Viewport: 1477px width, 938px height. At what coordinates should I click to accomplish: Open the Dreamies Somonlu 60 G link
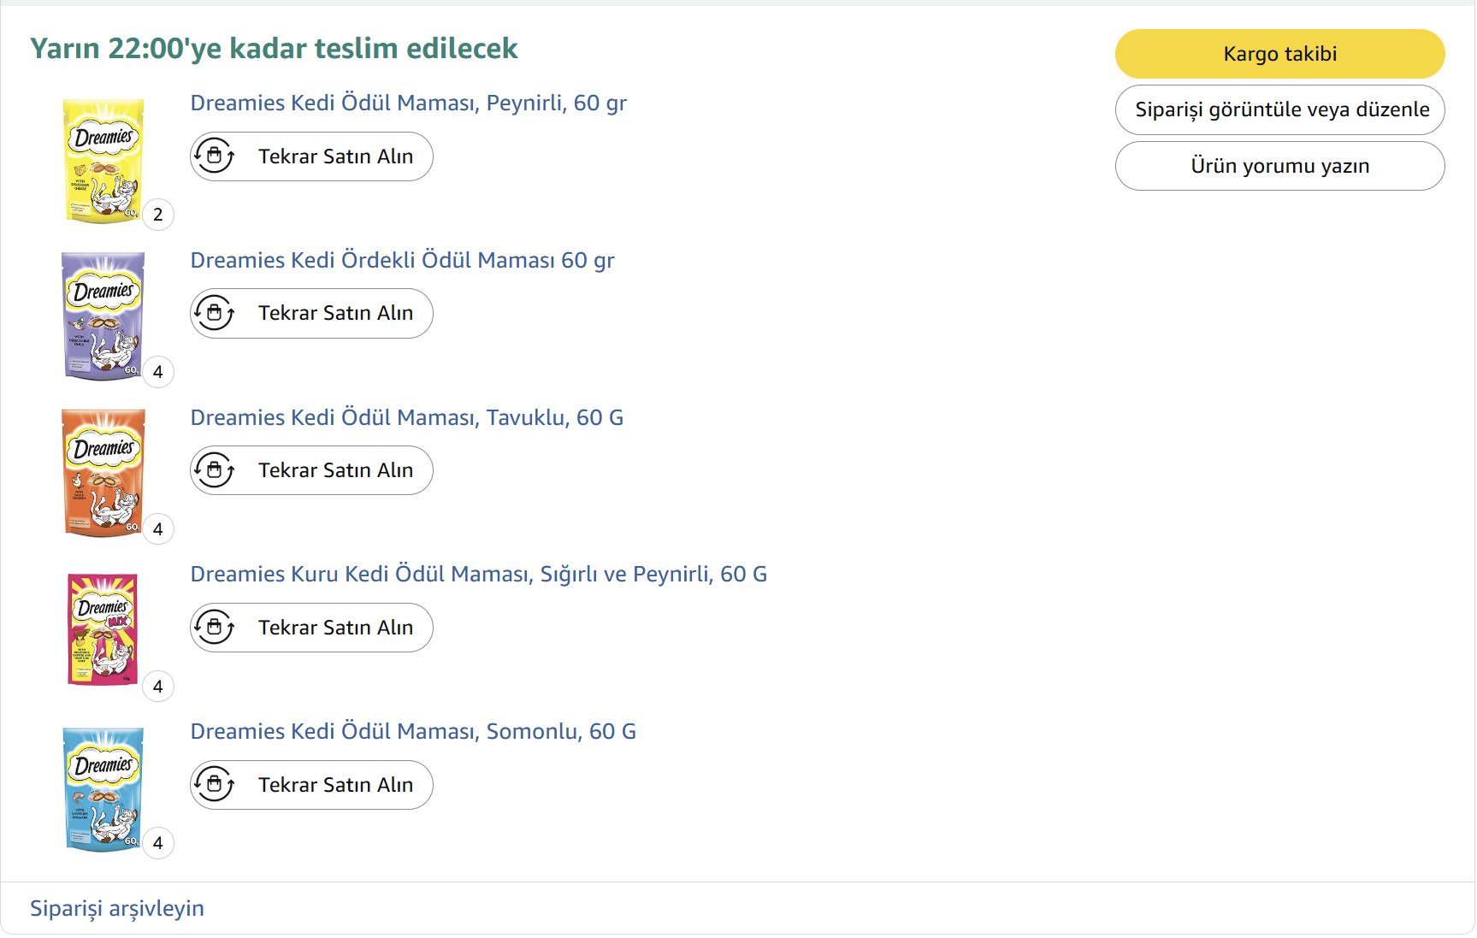[x=412, y=732]
